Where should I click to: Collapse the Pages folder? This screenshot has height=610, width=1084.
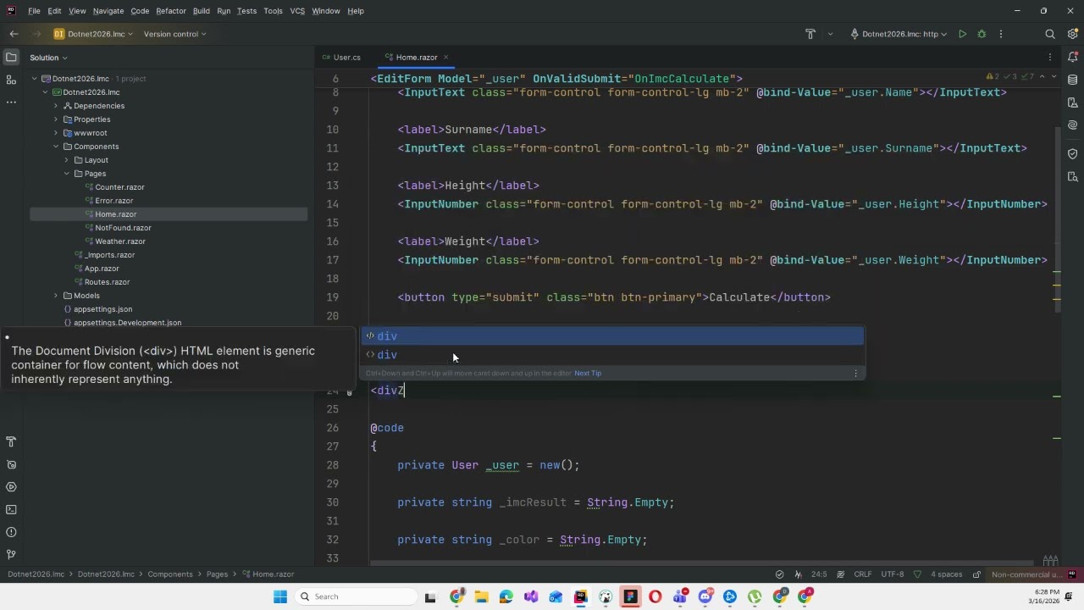coord(67,174)
